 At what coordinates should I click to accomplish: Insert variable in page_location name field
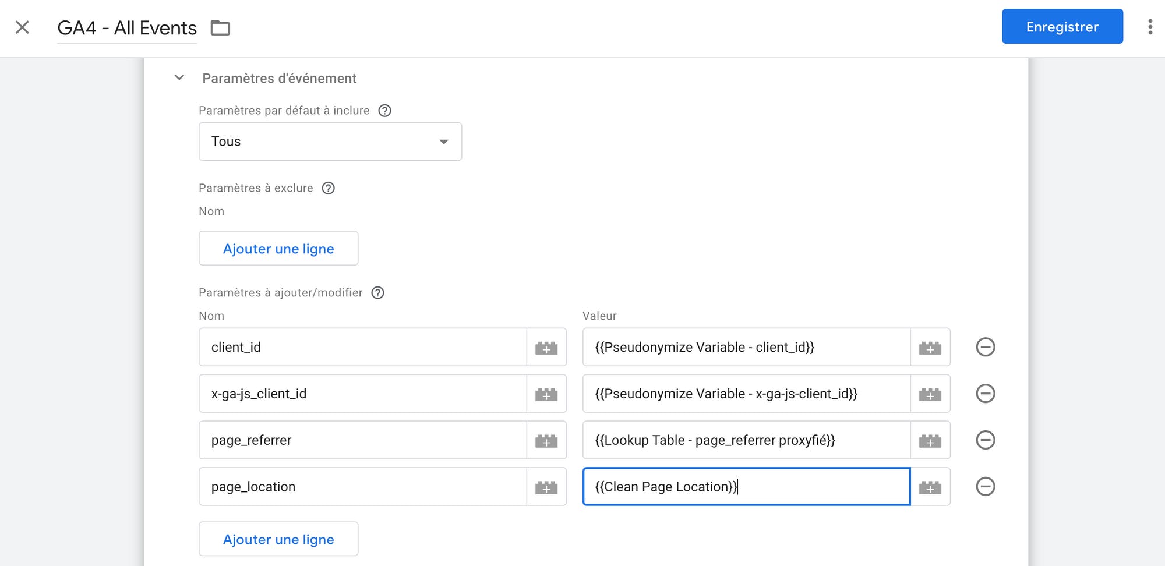(x=546, y=487)
